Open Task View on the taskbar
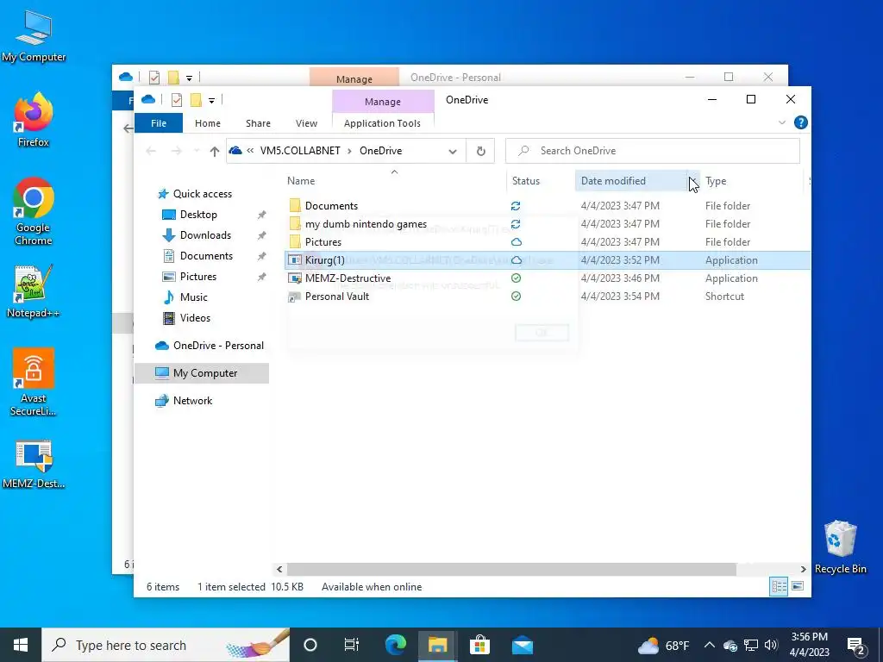883x662 pixels. pos(352,645)
